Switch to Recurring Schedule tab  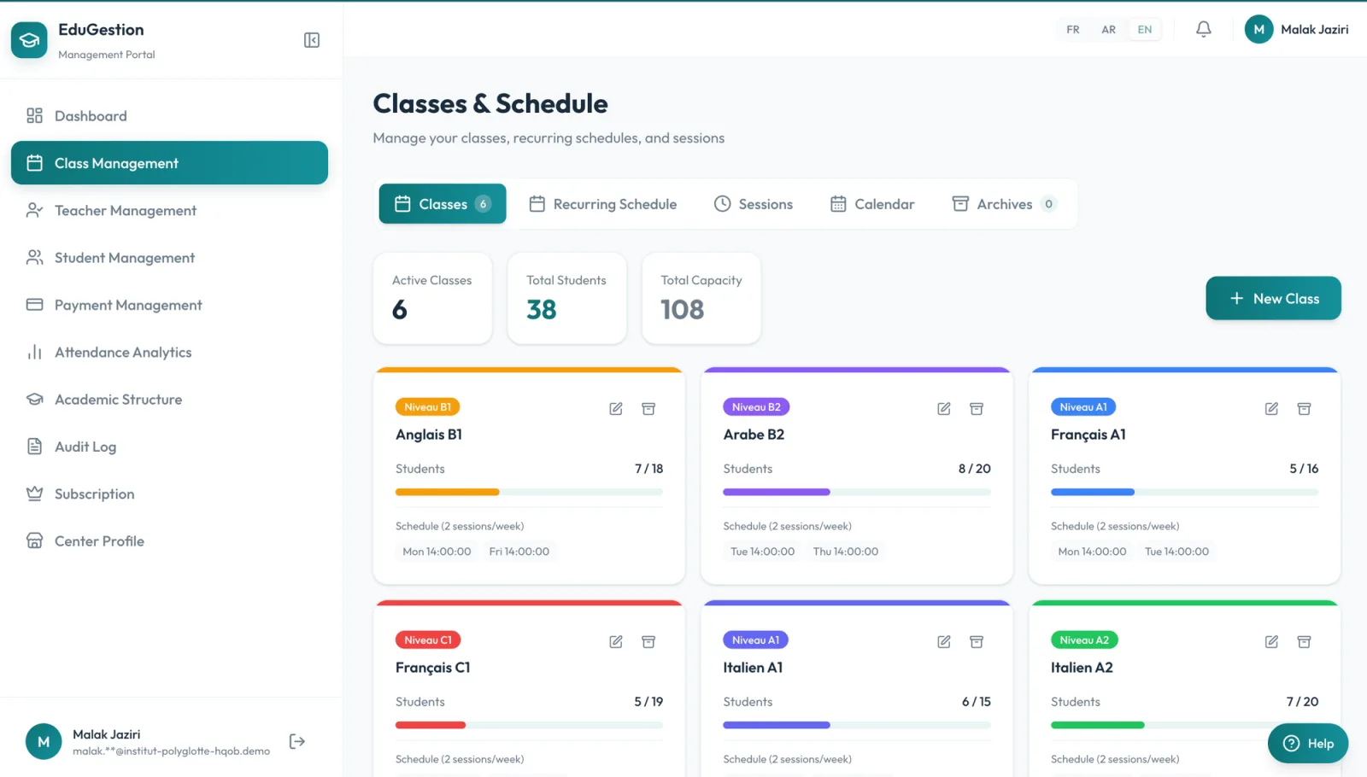point(603,204)
